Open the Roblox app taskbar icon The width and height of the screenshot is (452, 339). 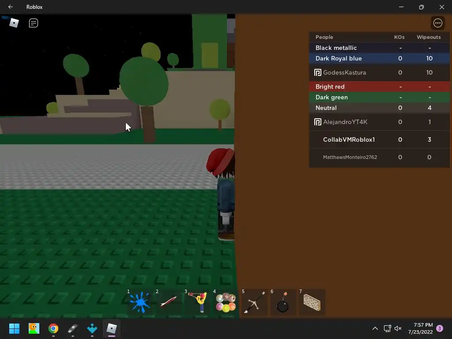tap(112, 328)
